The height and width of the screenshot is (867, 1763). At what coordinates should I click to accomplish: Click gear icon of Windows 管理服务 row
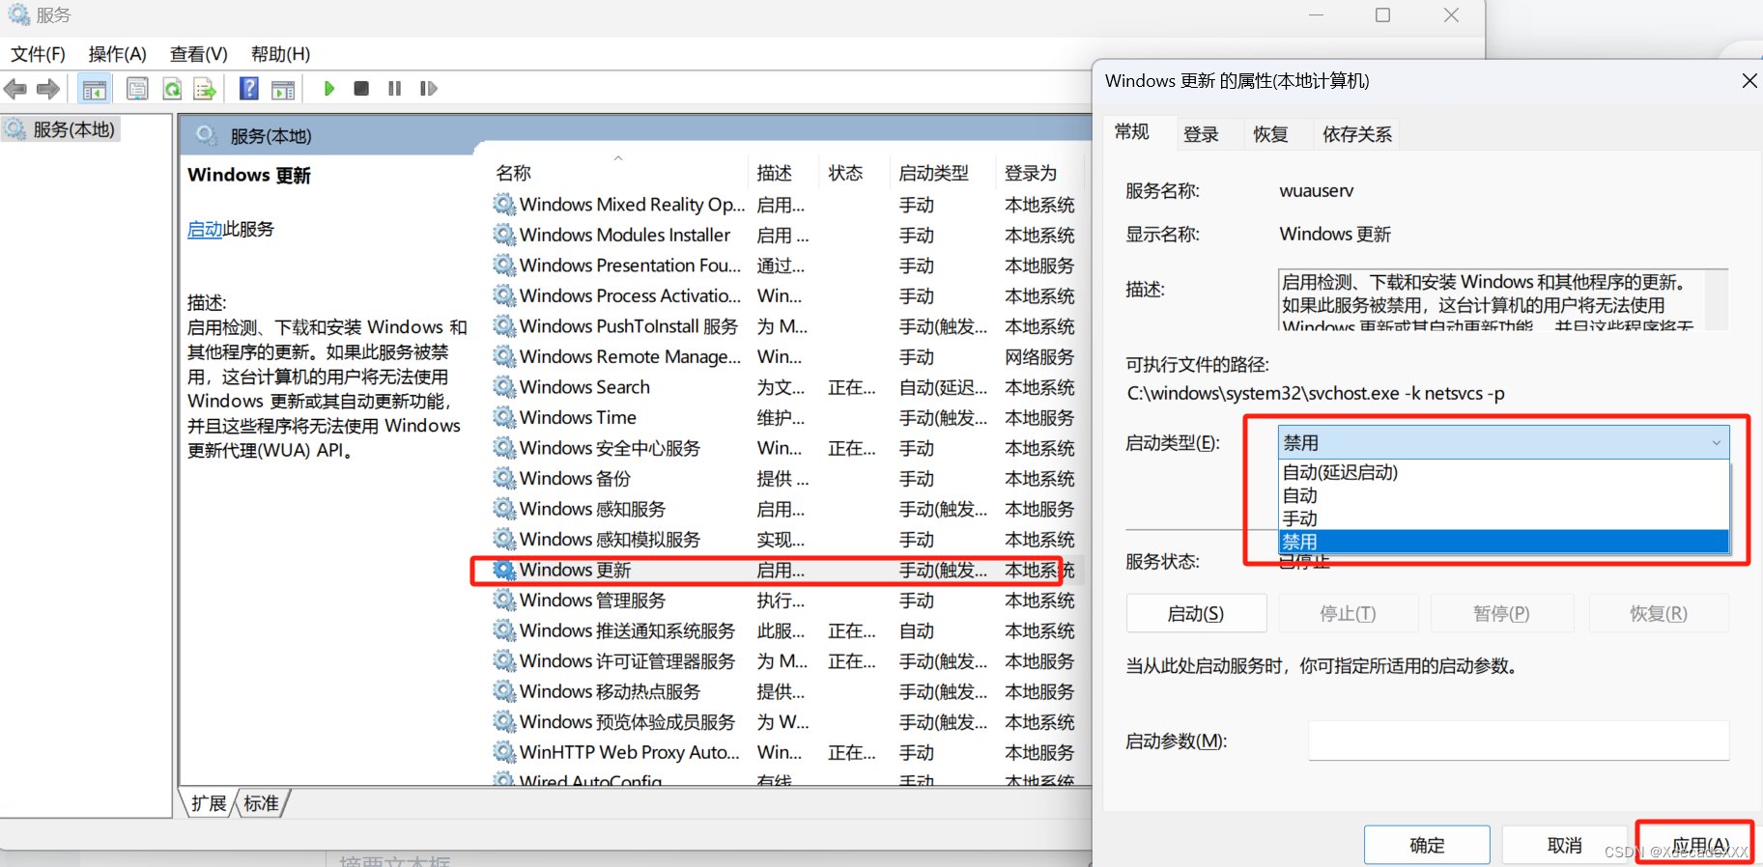click(x=504, y=600)
